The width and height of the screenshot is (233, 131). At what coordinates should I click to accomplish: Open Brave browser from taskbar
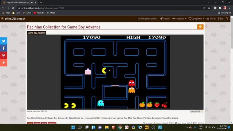[113, 127]
